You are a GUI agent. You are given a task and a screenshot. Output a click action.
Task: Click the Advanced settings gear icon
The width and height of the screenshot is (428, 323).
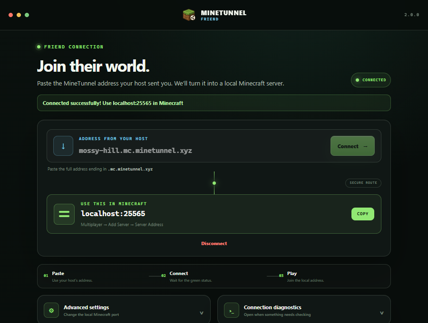(51, 310)
